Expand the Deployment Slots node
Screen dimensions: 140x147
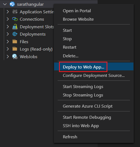tap(8, 27)
